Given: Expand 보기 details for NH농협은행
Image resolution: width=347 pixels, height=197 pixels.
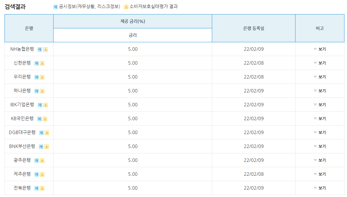Looking at the screenshot, I should tap(320, 49).
